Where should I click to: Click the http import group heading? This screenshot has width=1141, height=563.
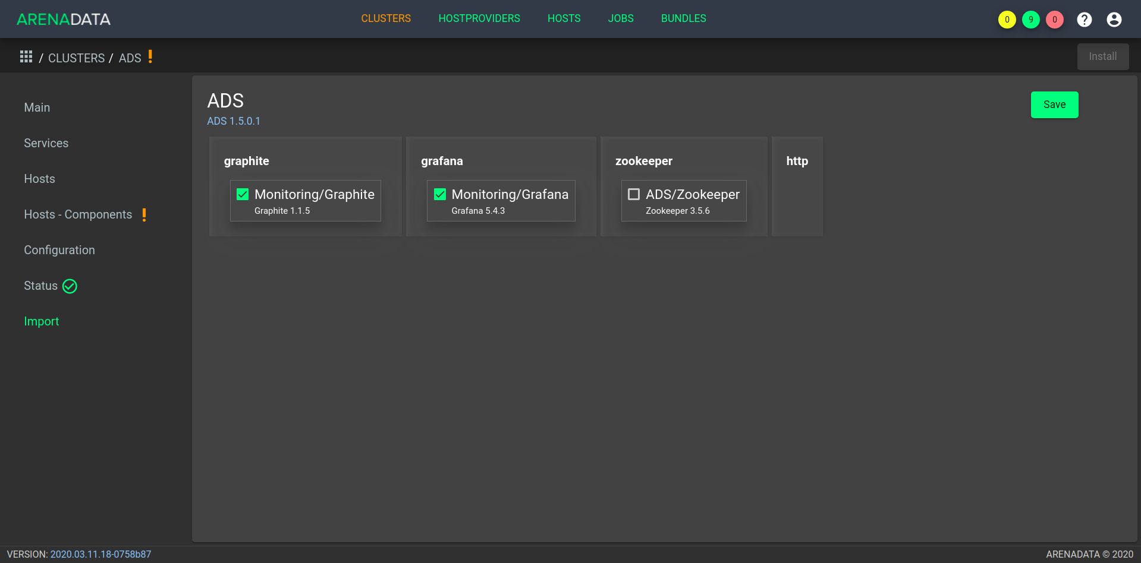click(797, 161)
